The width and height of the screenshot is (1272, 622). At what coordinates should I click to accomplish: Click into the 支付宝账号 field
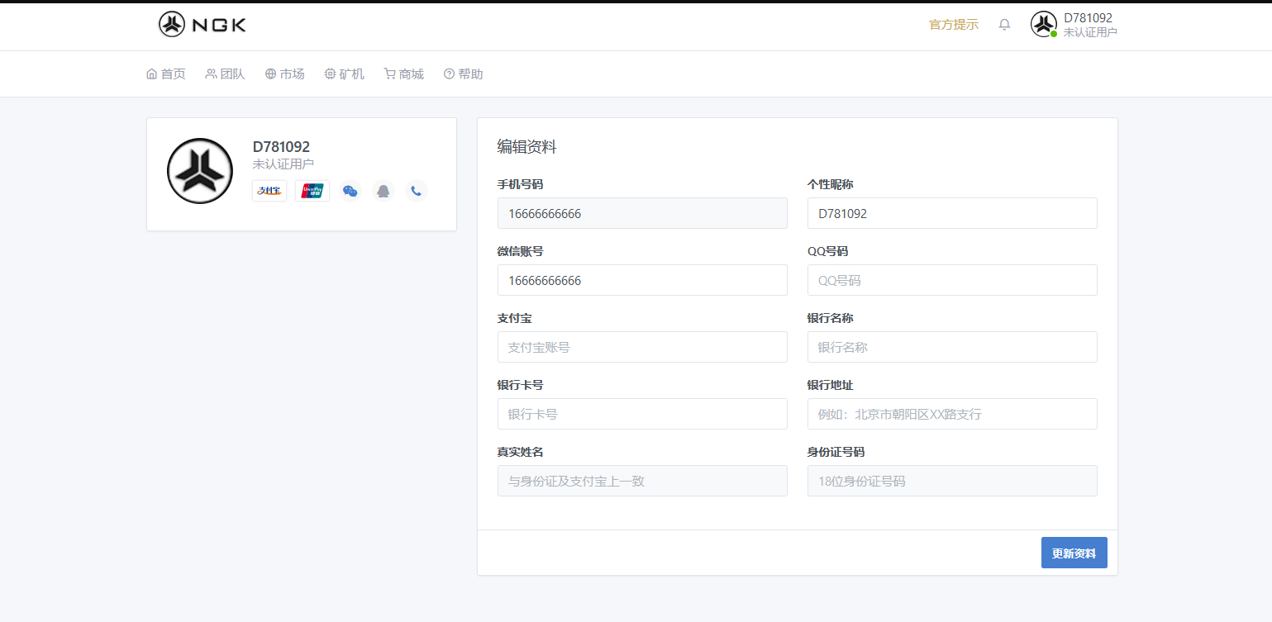(642, 347)
